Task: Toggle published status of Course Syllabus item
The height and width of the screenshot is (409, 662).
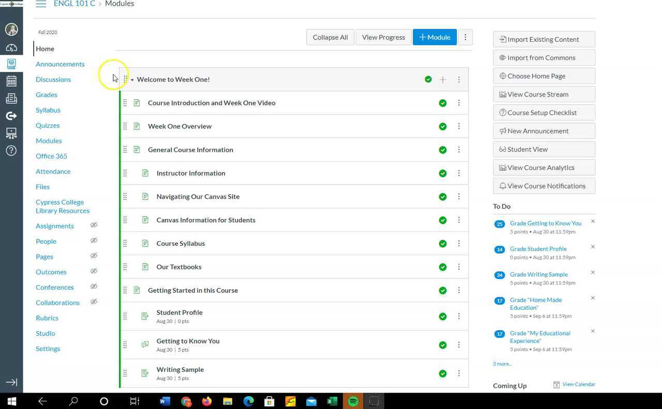Action: tap(443, 244)
